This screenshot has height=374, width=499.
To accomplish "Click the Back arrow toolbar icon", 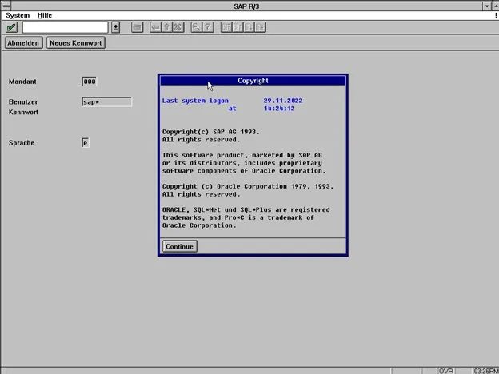I will 155,27.
